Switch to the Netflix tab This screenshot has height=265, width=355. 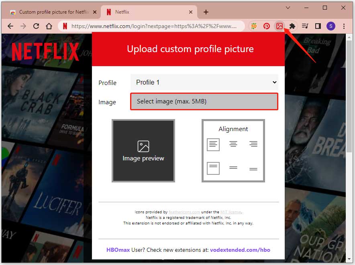(149, 12)
